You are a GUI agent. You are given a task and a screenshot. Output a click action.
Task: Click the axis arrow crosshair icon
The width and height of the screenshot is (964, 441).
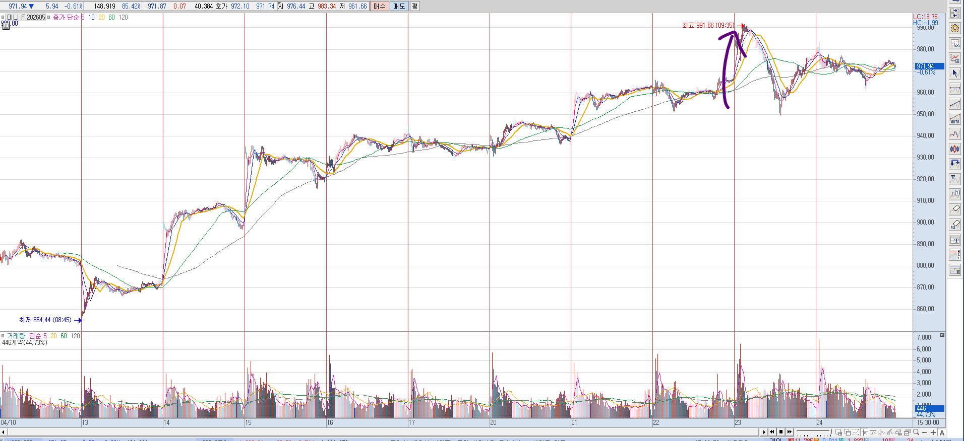865,432
